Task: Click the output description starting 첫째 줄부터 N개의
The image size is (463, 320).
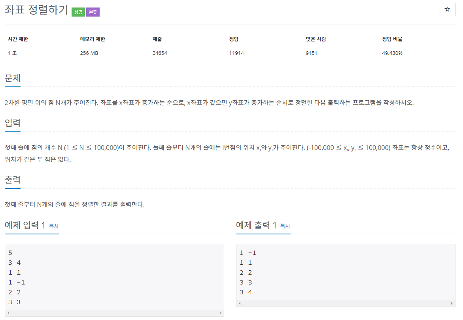Action: coord(75,204)
